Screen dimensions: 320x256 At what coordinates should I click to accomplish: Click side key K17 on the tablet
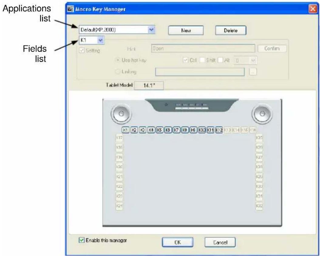[119, 138]
